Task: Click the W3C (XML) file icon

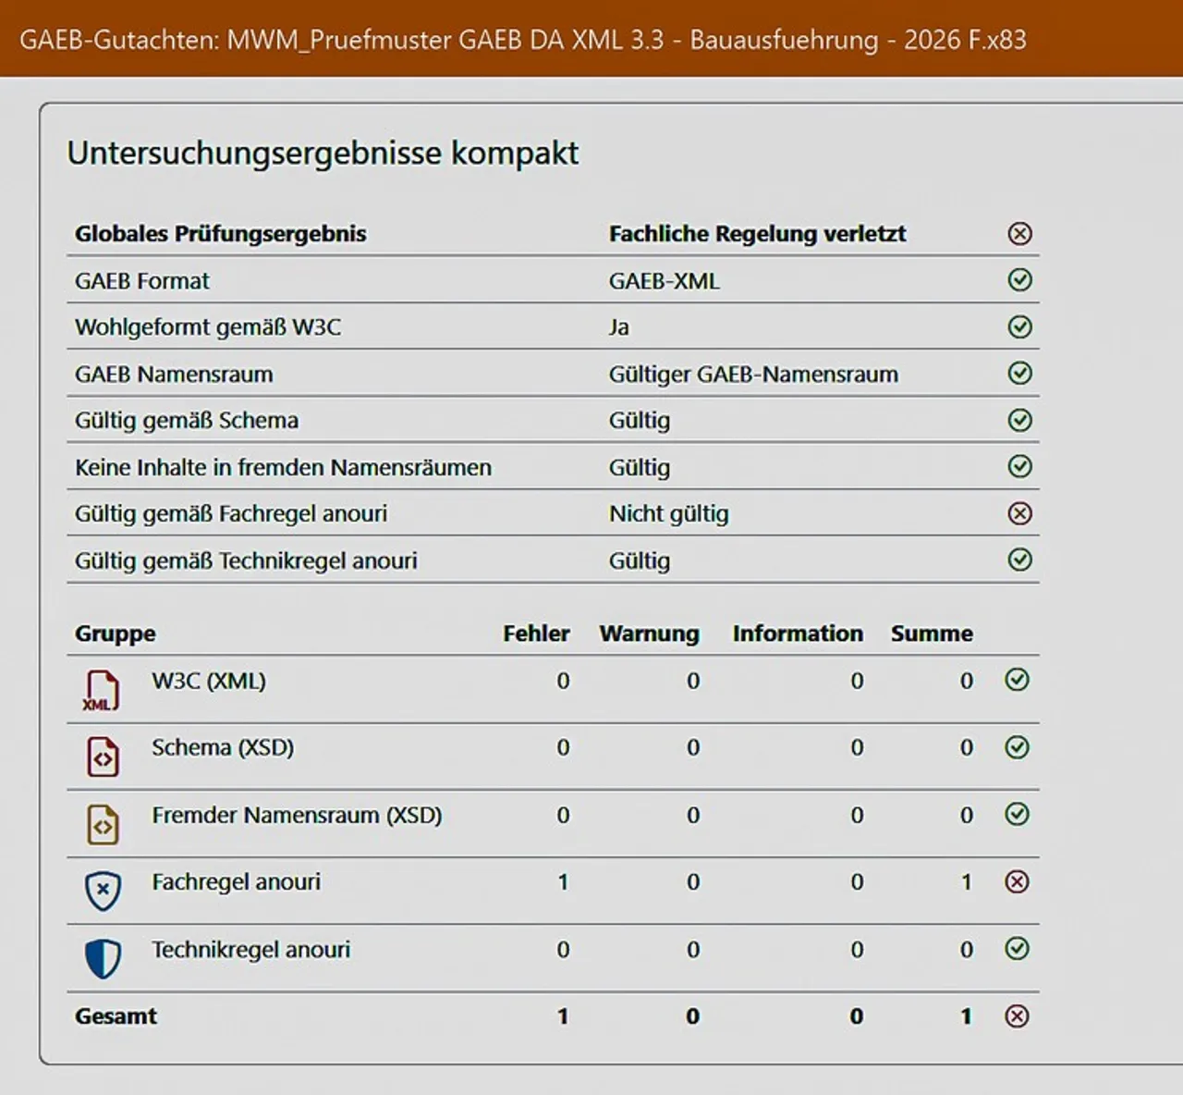Action: coord(102,690)
